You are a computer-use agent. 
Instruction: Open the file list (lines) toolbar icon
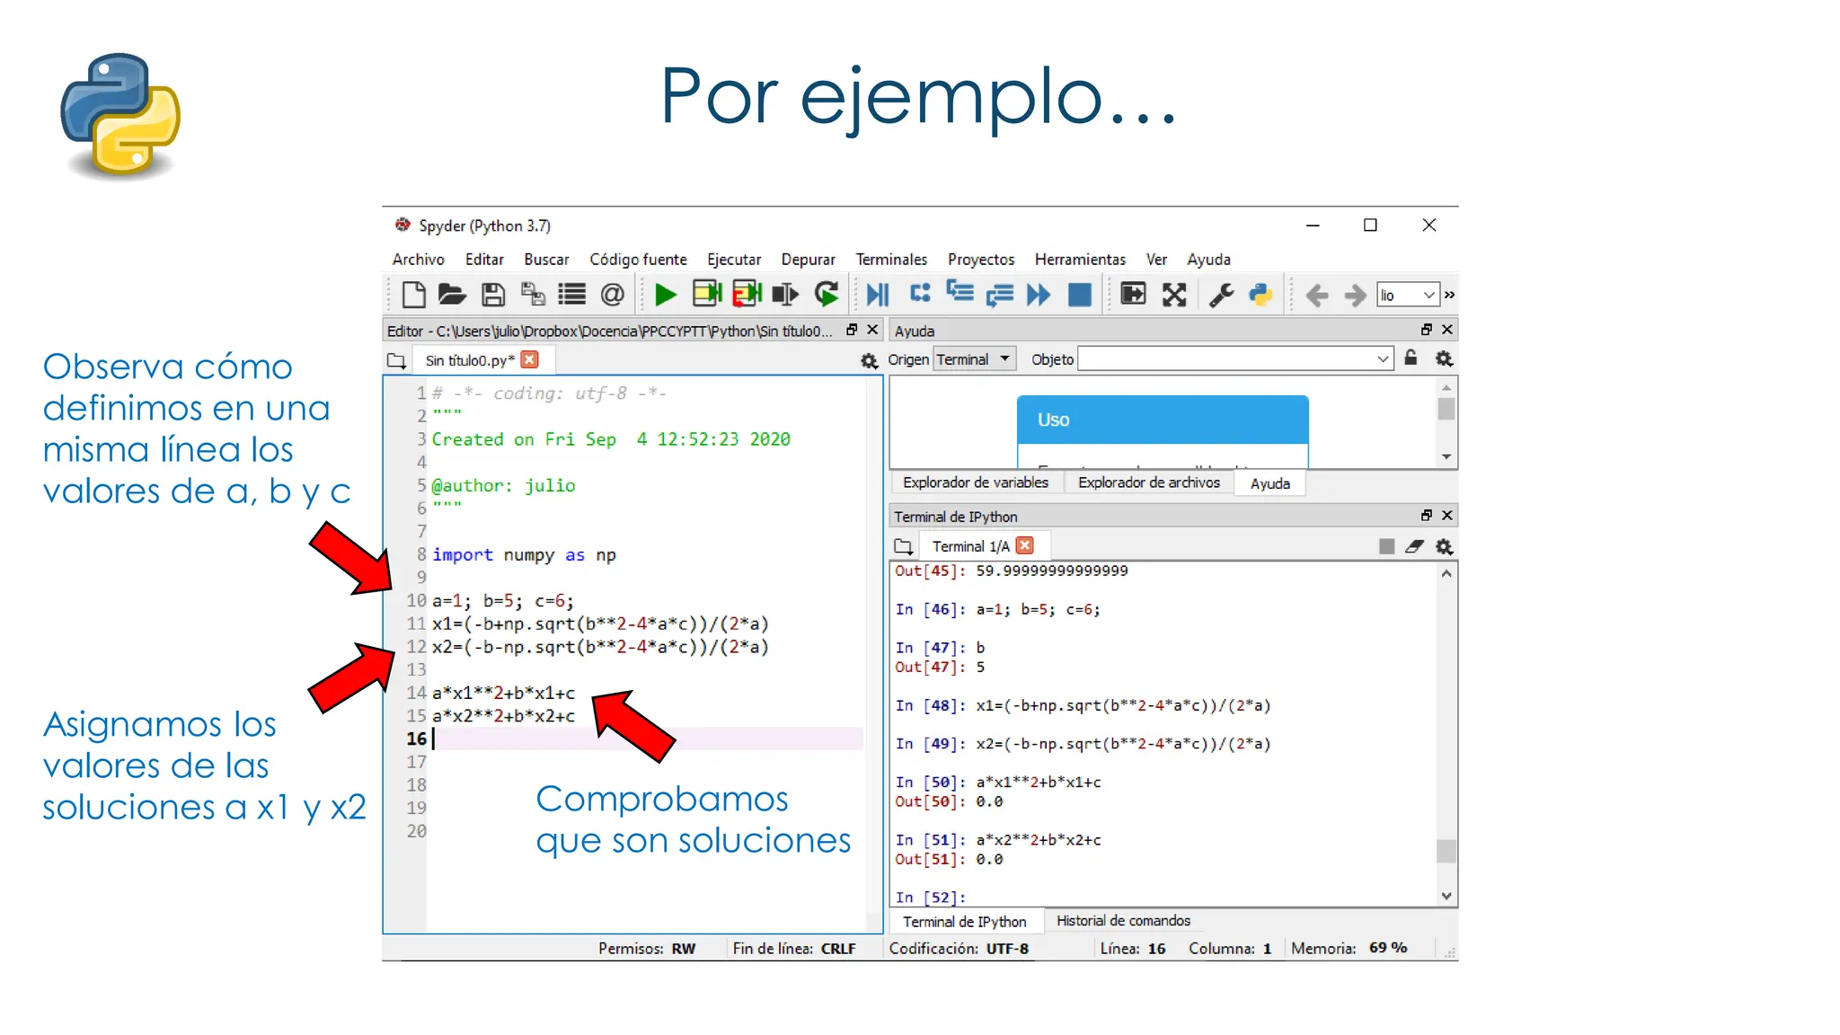(x=572, y=295)
